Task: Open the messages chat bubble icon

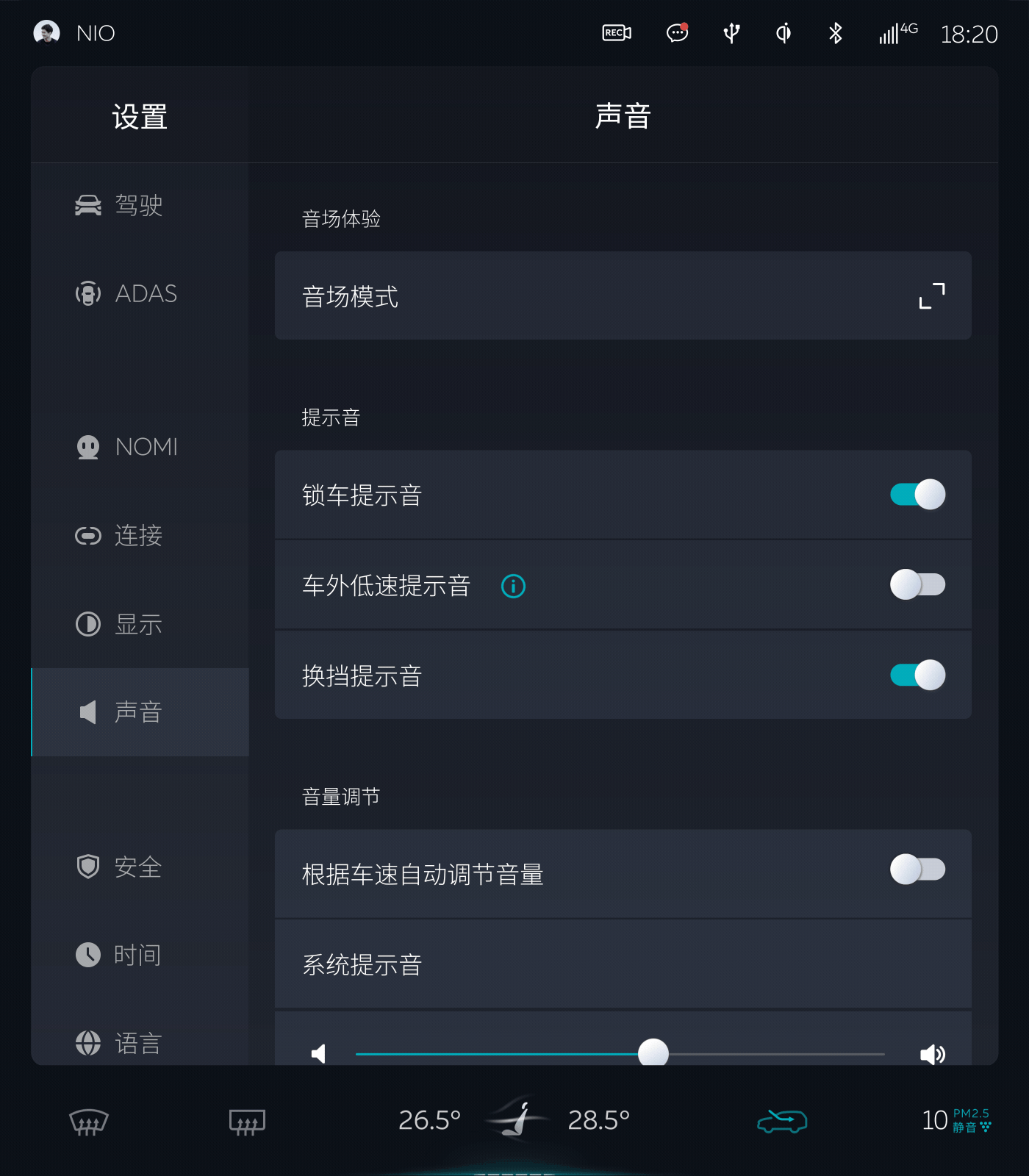Action: coord(677,33)
